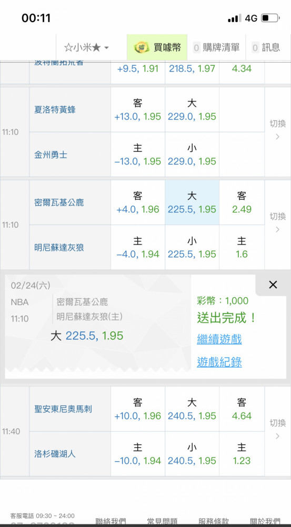Screen dimensions: 291x527
Task: Select 大 240.5 for 聖安東尼奧馬刺
Action: [x=192, y=409]
